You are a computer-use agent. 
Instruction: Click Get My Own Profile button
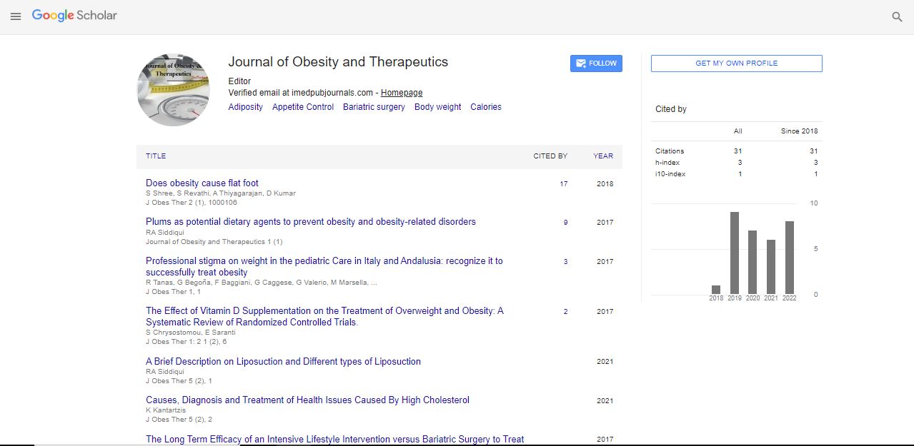736,64
